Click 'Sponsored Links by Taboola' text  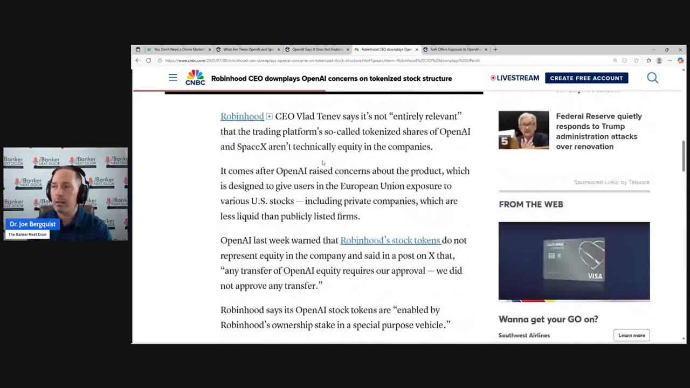(612, 182)
